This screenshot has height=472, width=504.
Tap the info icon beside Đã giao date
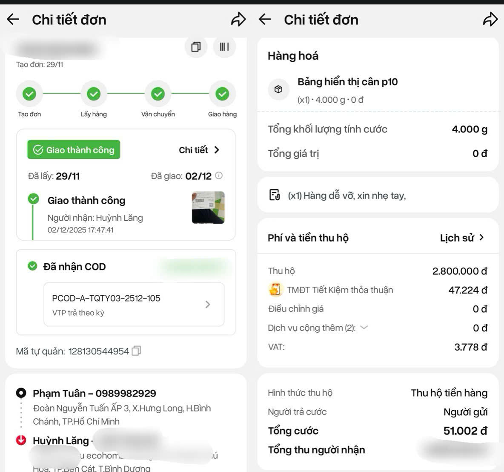coord(219,176)
